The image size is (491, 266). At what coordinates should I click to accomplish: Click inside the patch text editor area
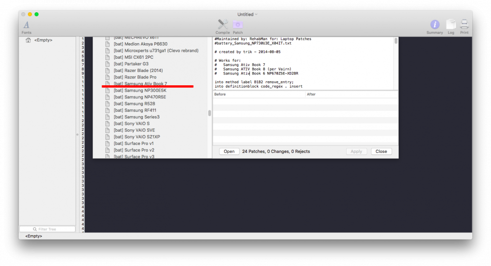pos(303,64)
